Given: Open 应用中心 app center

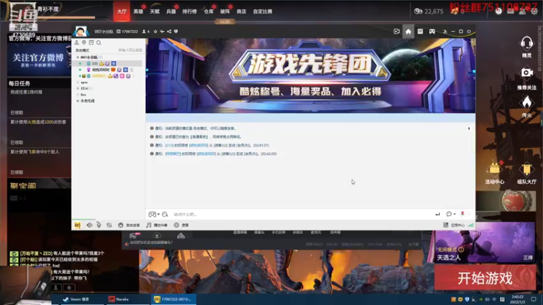Looking at the screenshot, I should coord(454,225).
